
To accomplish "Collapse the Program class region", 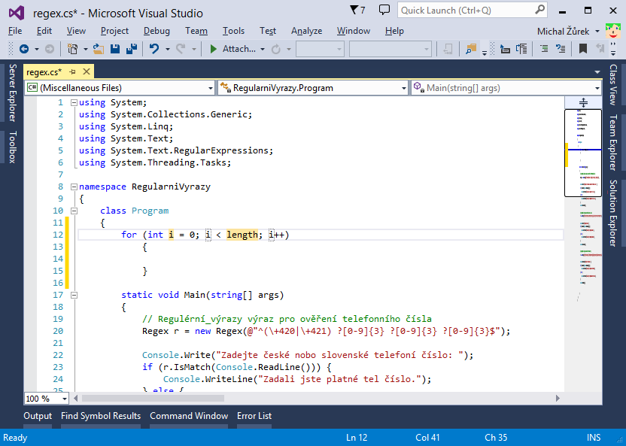I will (x=72, y=210).
